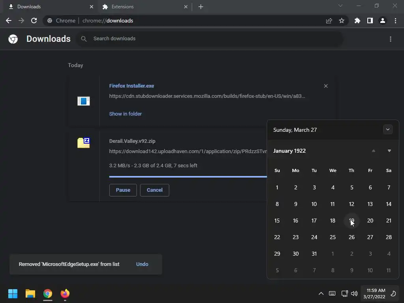The image size is (404, 303).
Task: Click the Sunday, March 27 date header
Action: pyautogui.click(x=295, y=130)
